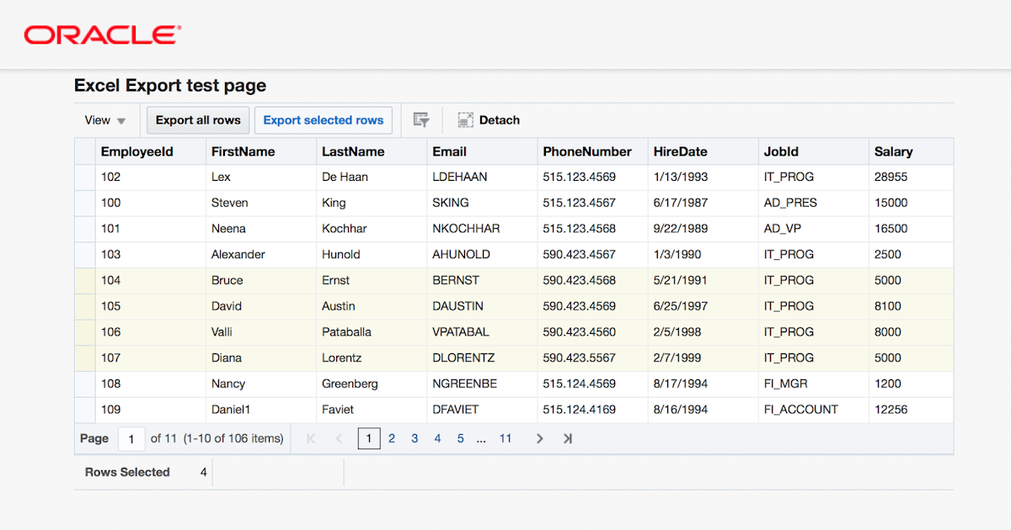This screenshot has height=530, width=1011.
Task: Click the ellipsis in the pagination bar
Action: click(481, 438)
